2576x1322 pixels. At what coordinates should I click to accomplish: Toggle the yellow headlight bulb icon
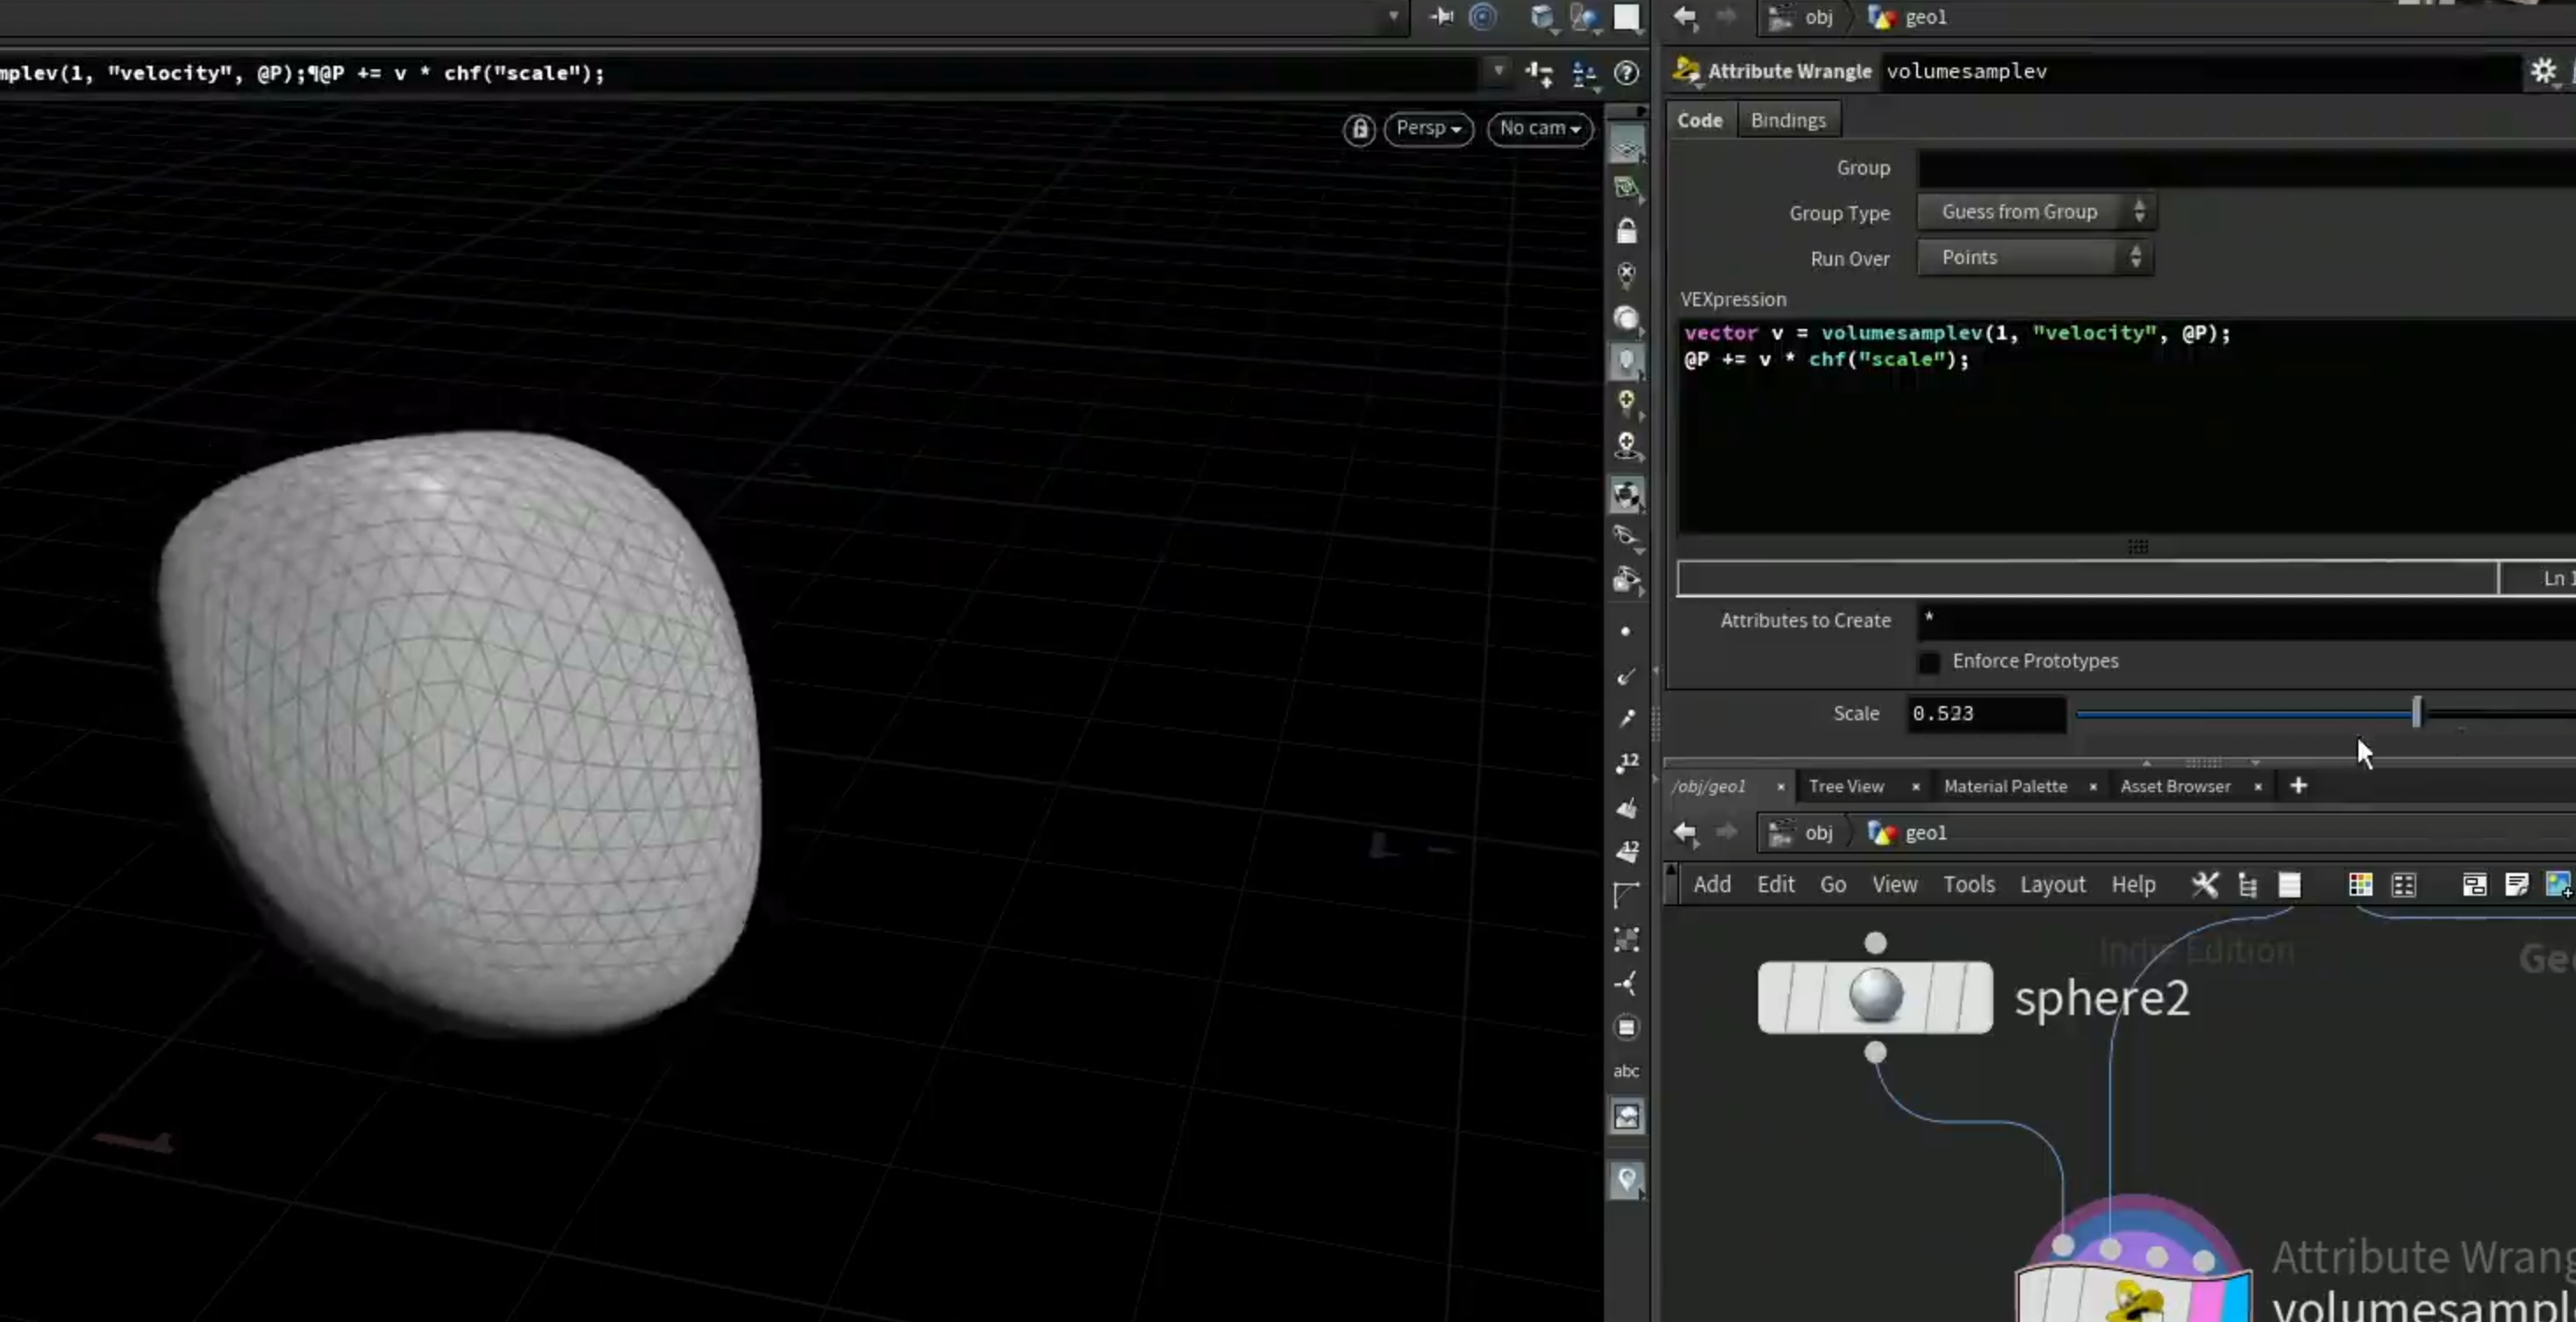click(1627, 402)
